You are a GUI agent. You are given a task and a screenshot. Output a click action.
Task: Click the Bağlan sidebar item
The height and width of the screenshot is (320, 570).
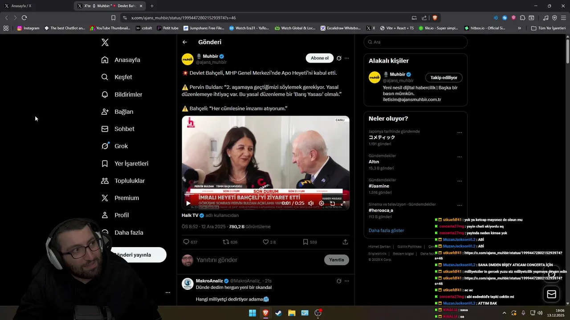point(117,112)
